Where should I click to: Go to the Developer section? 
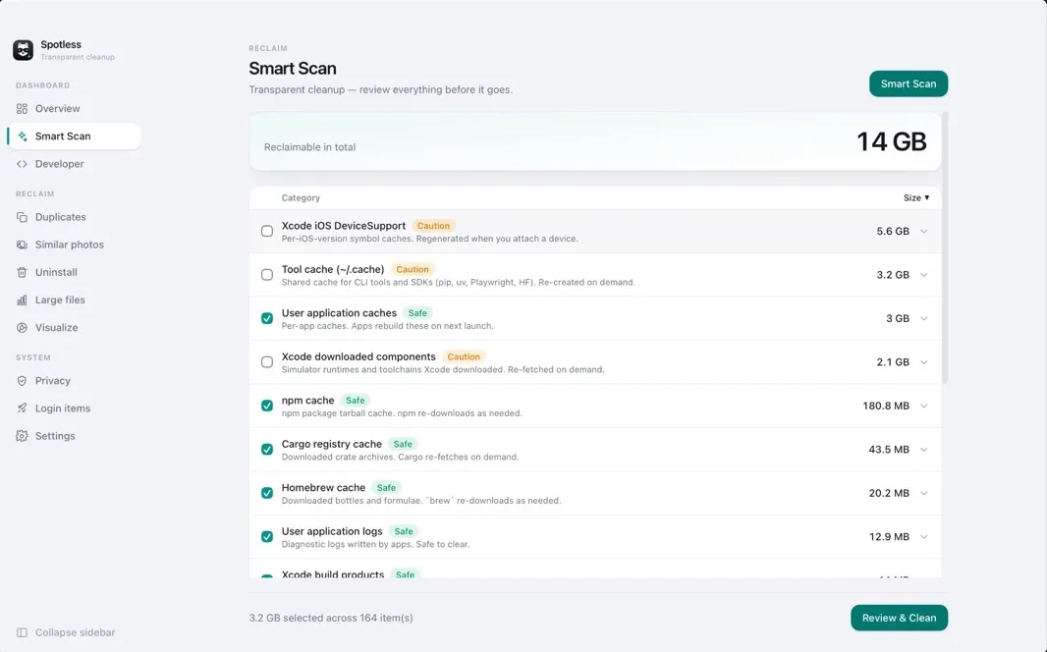point(74,164)
